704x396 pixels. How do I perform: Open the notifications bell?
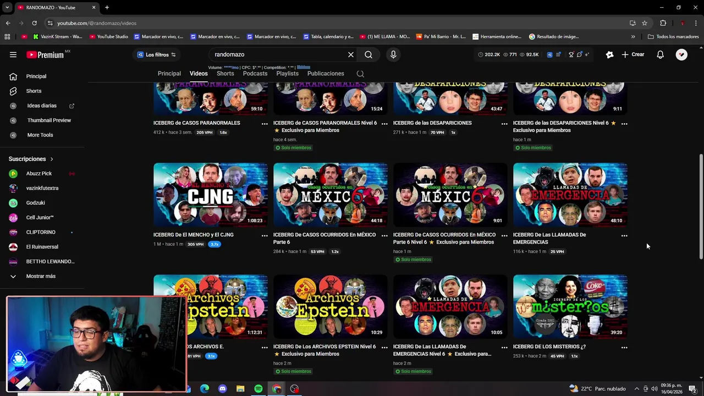coord(660,54)
